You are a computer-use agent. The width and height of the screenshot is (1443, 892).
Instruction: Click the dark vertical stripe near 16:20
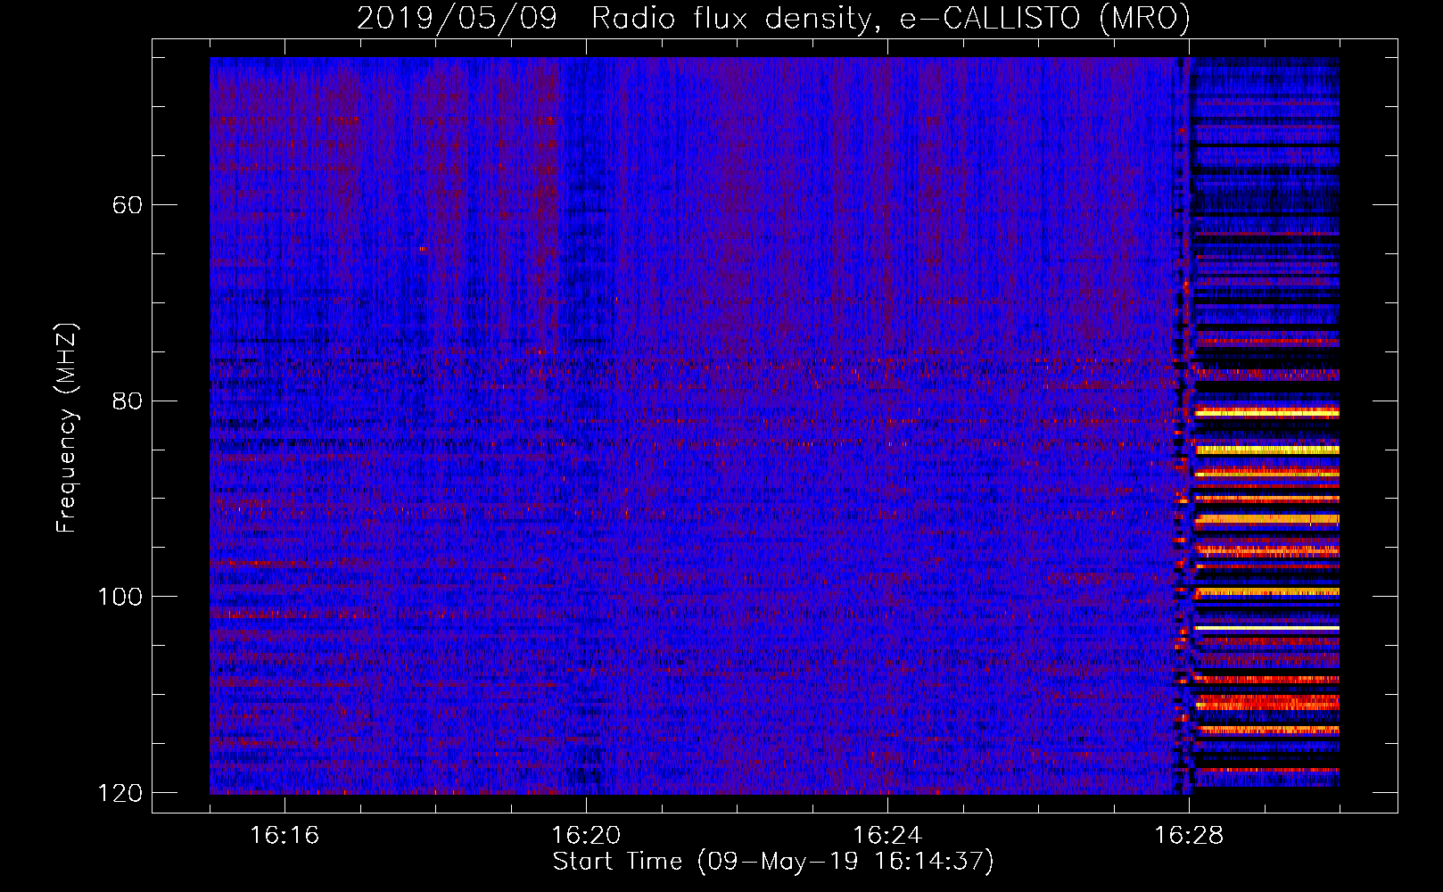point(586,425)
